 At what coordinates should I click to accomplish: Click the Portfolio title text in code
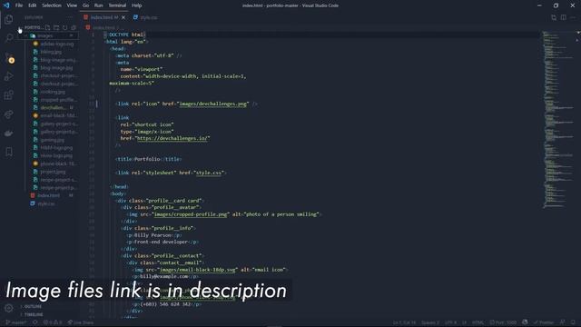click(147, 159)
